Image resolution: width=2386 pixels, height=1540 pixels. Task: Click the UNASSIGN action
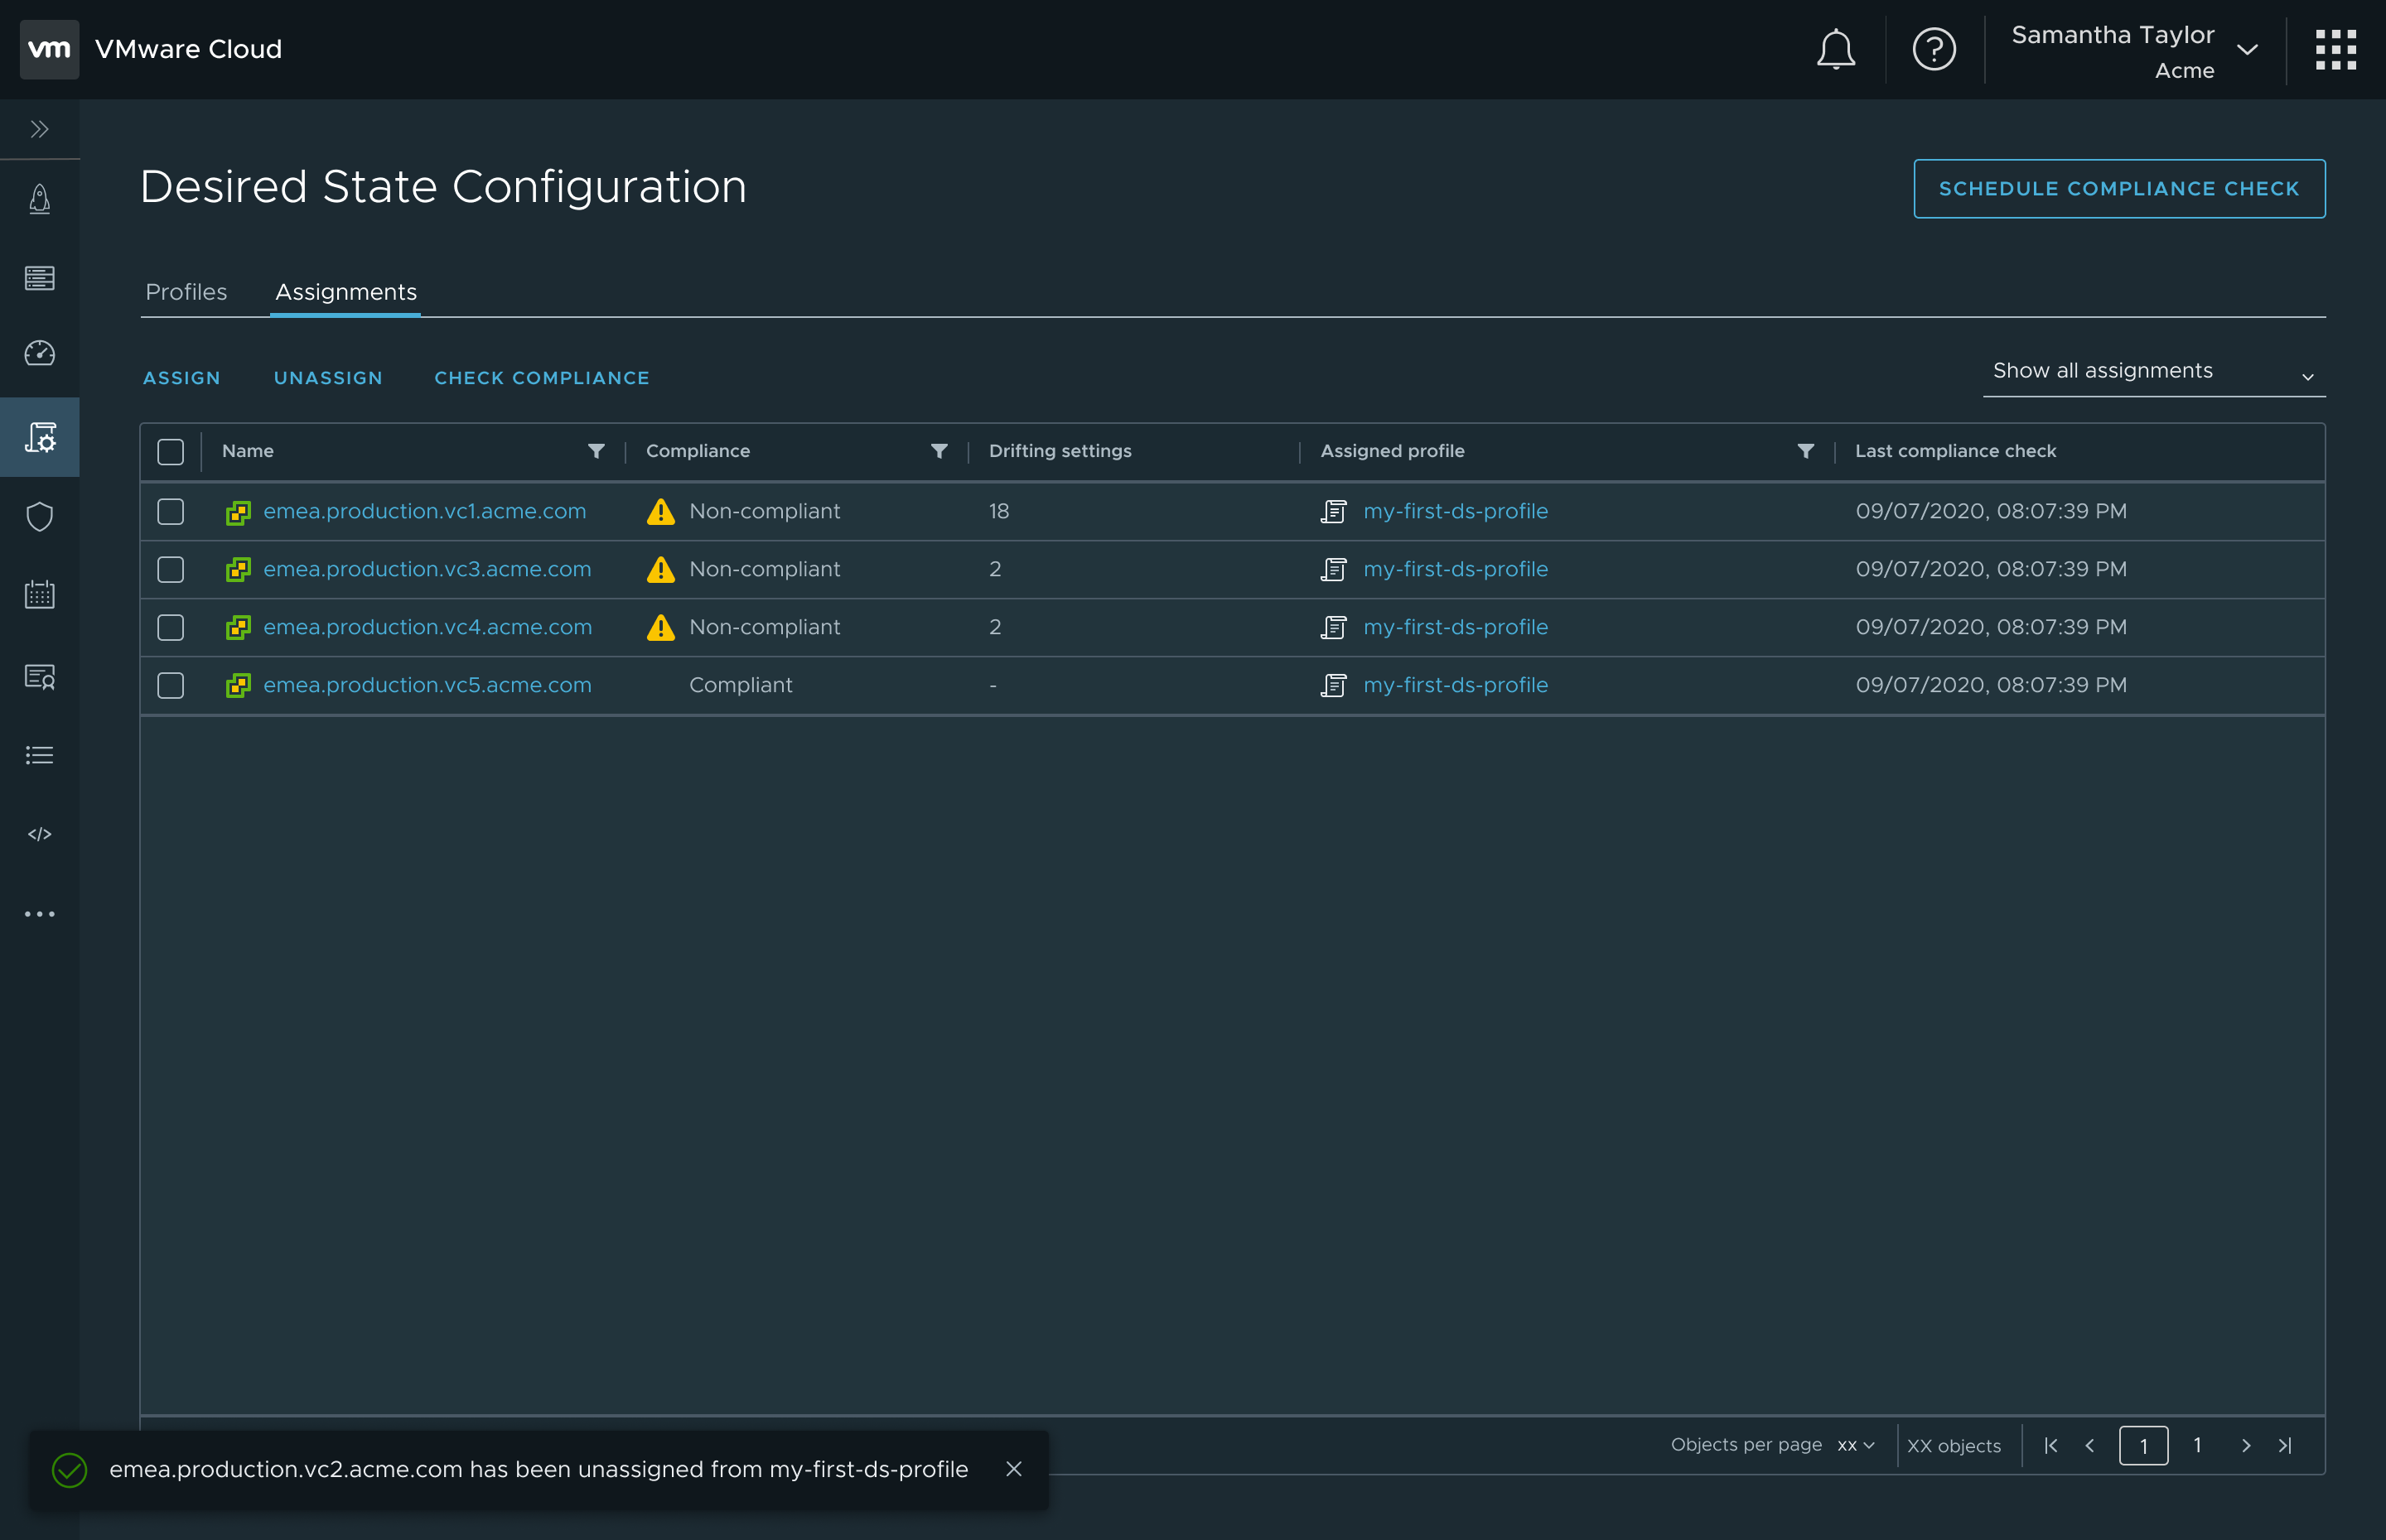pos(328,378)
